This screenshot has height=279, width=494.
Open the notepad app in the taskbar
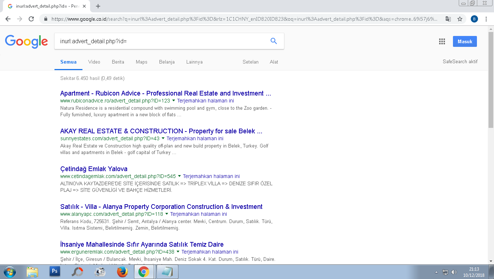tap(167, 272)
